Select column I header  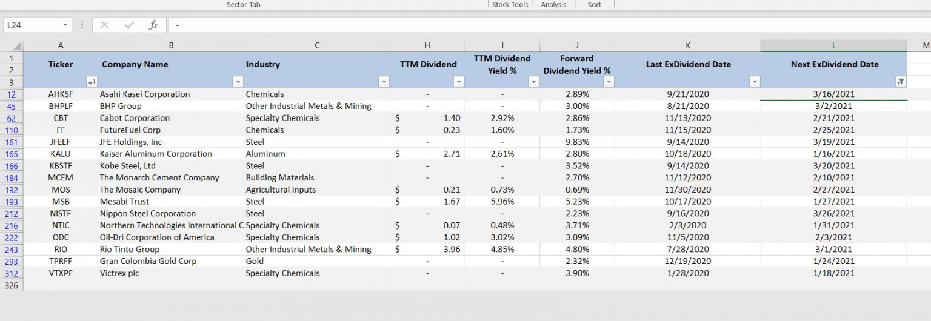click(x=502, y=45)
